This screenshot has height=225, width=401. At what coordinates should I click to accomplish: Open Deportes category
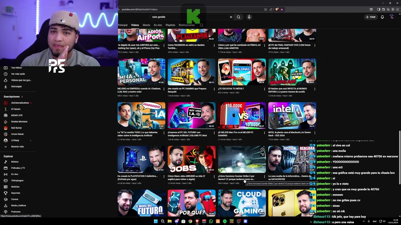click(12, 193)
